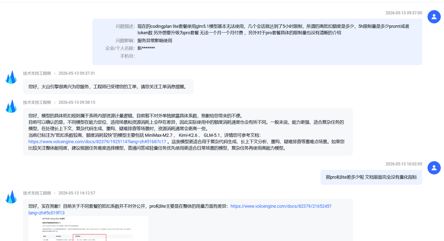Image resolution: width=444 pixels, height=241 pixels.
Task: Click the reply text 实在抱歉！目前关于不同套餐的抵扣系数
Action: click(129, 206)
